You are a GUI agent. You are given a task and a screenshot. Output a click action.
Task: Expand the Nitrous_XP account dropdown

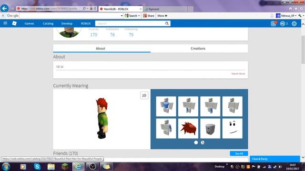[295, 16]
